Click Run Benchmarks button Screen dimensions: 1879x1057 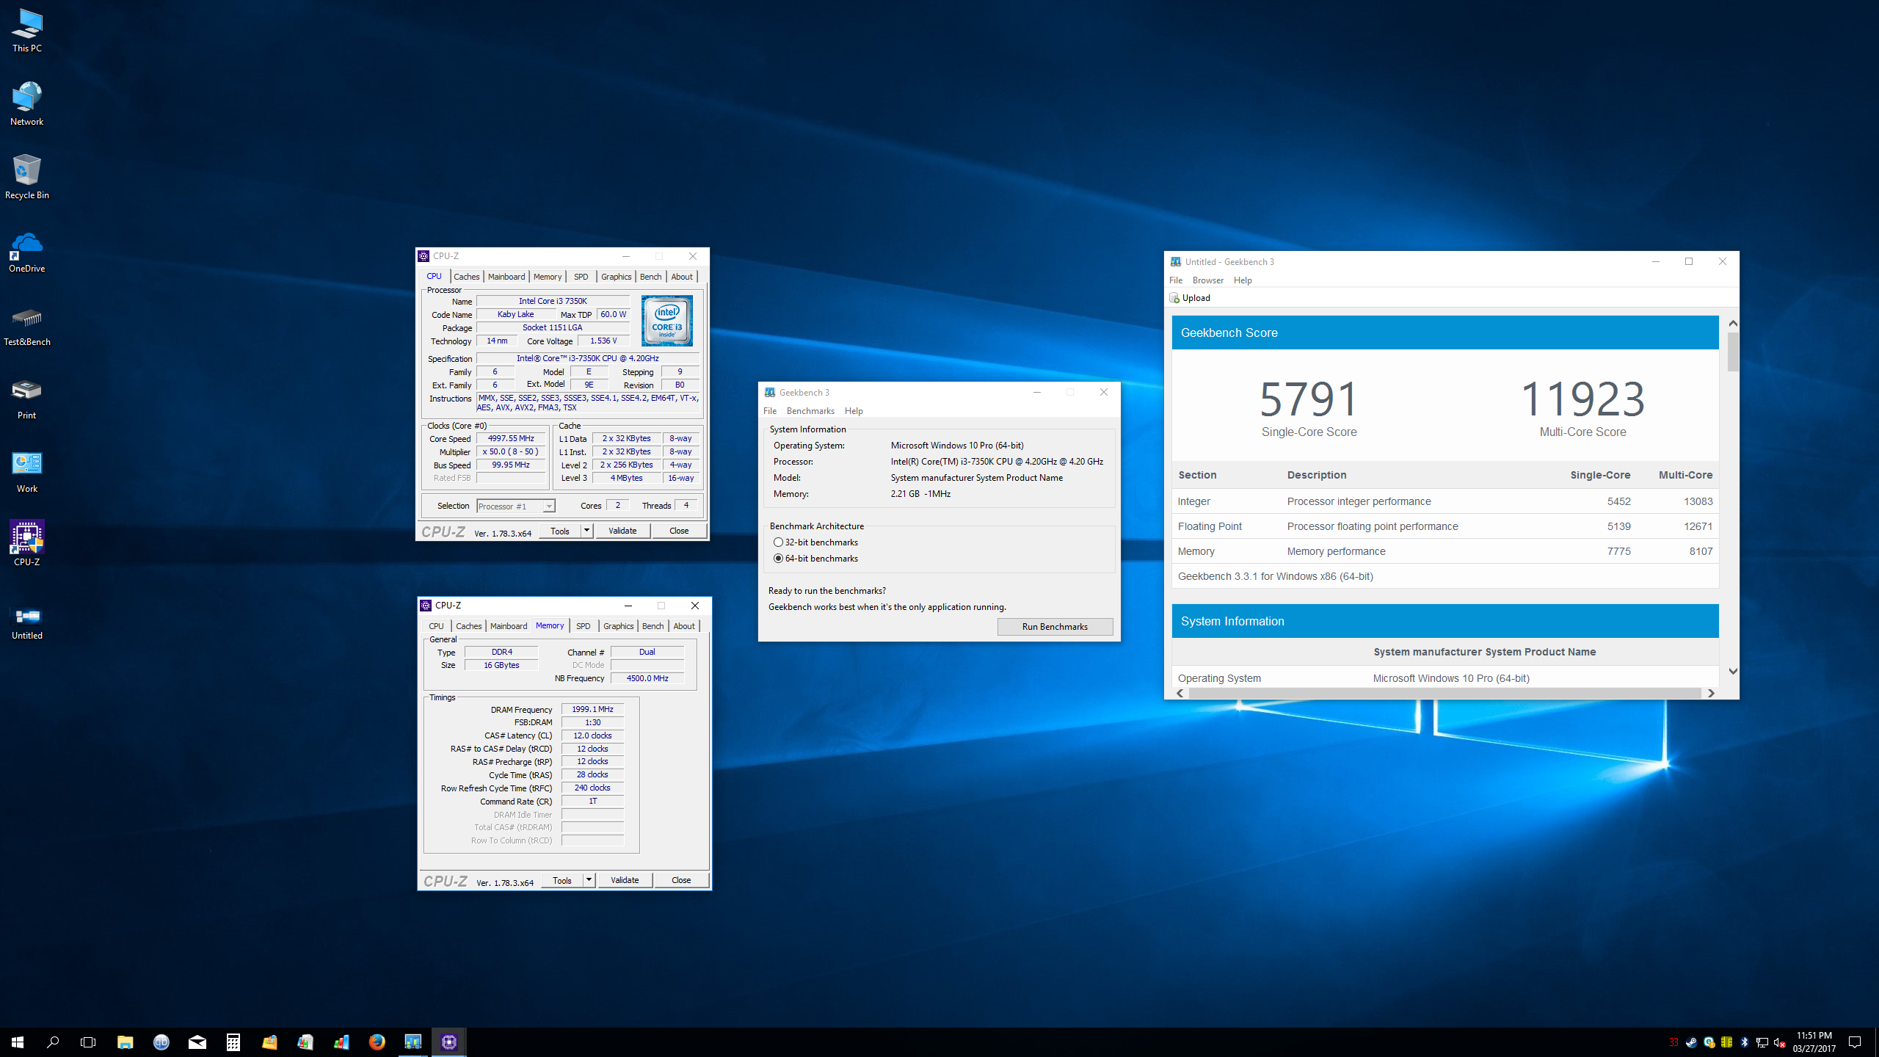pos(1055,627)
